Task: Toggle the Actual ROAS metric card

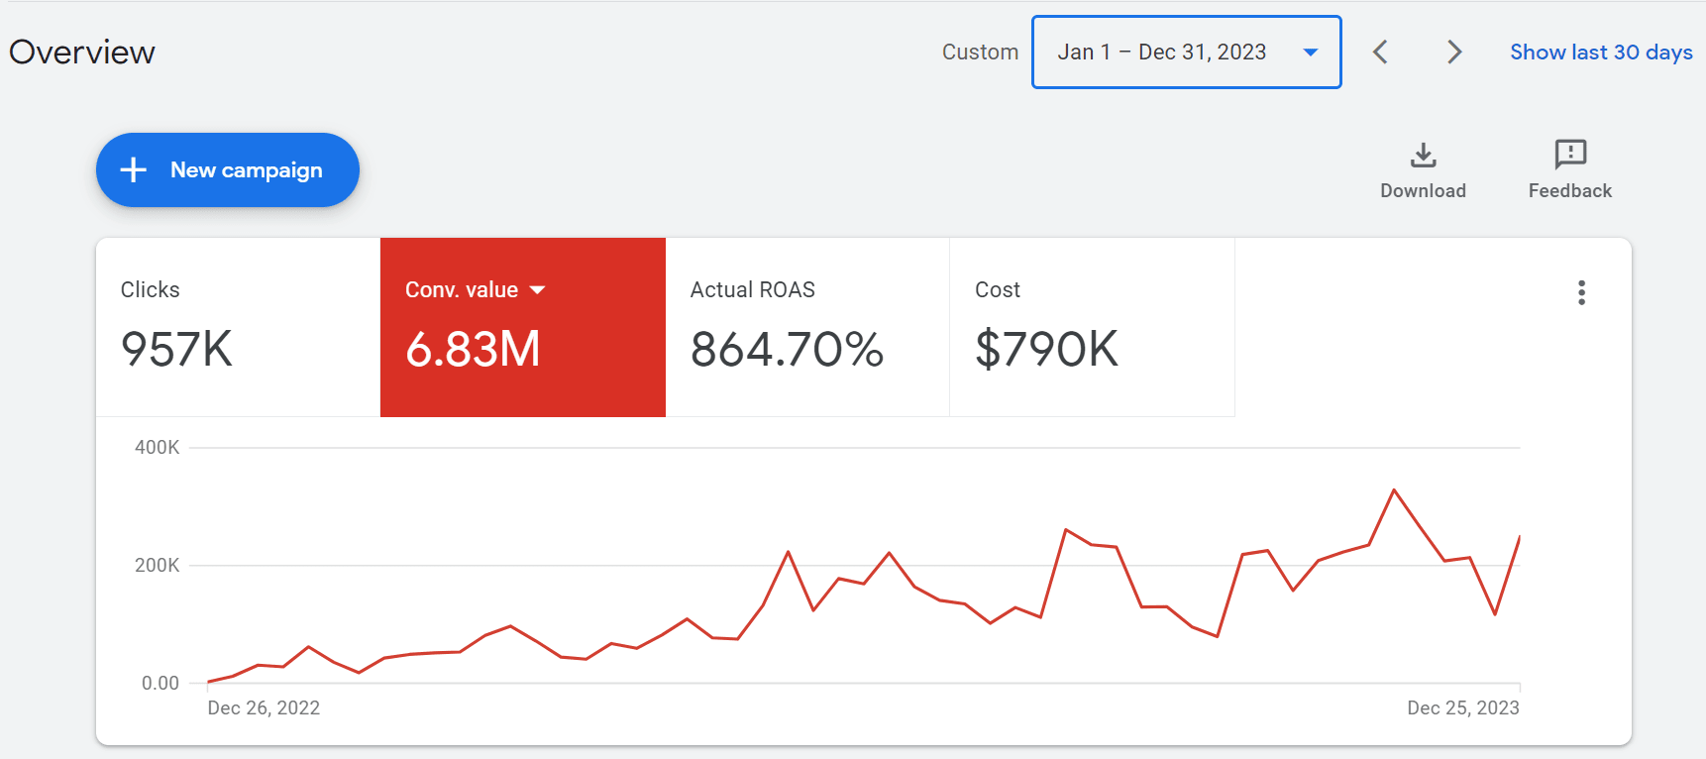Action: click(806, 327)
